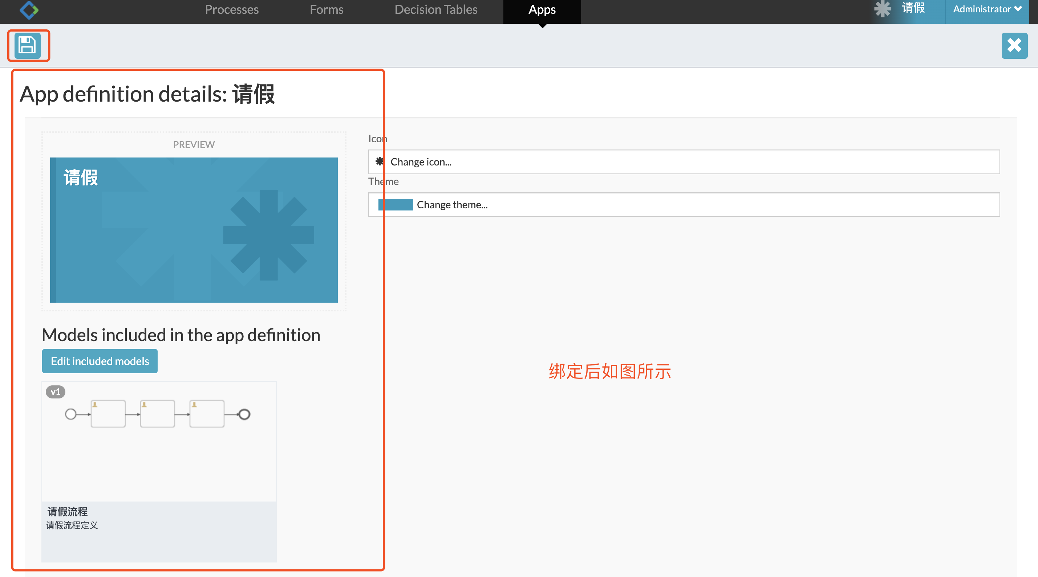Click the BPMN end event circle
This screenshot has height=577, width=1038.
pyautogui.click(x=244, y=414)
